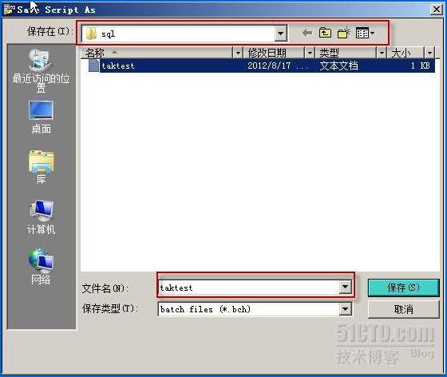447x377 pixels.
Task: Open 最近访问的位置 in sidebar
Action: click(41, 70)
